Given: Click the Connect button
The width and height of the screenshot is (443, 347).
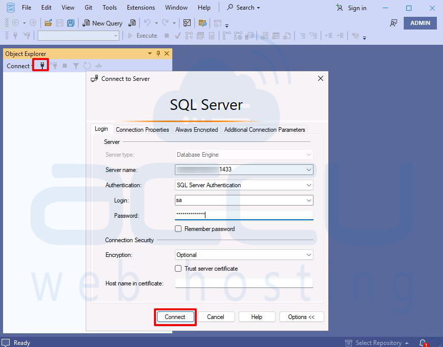Looking at the screenshot, I should [175, 316].
